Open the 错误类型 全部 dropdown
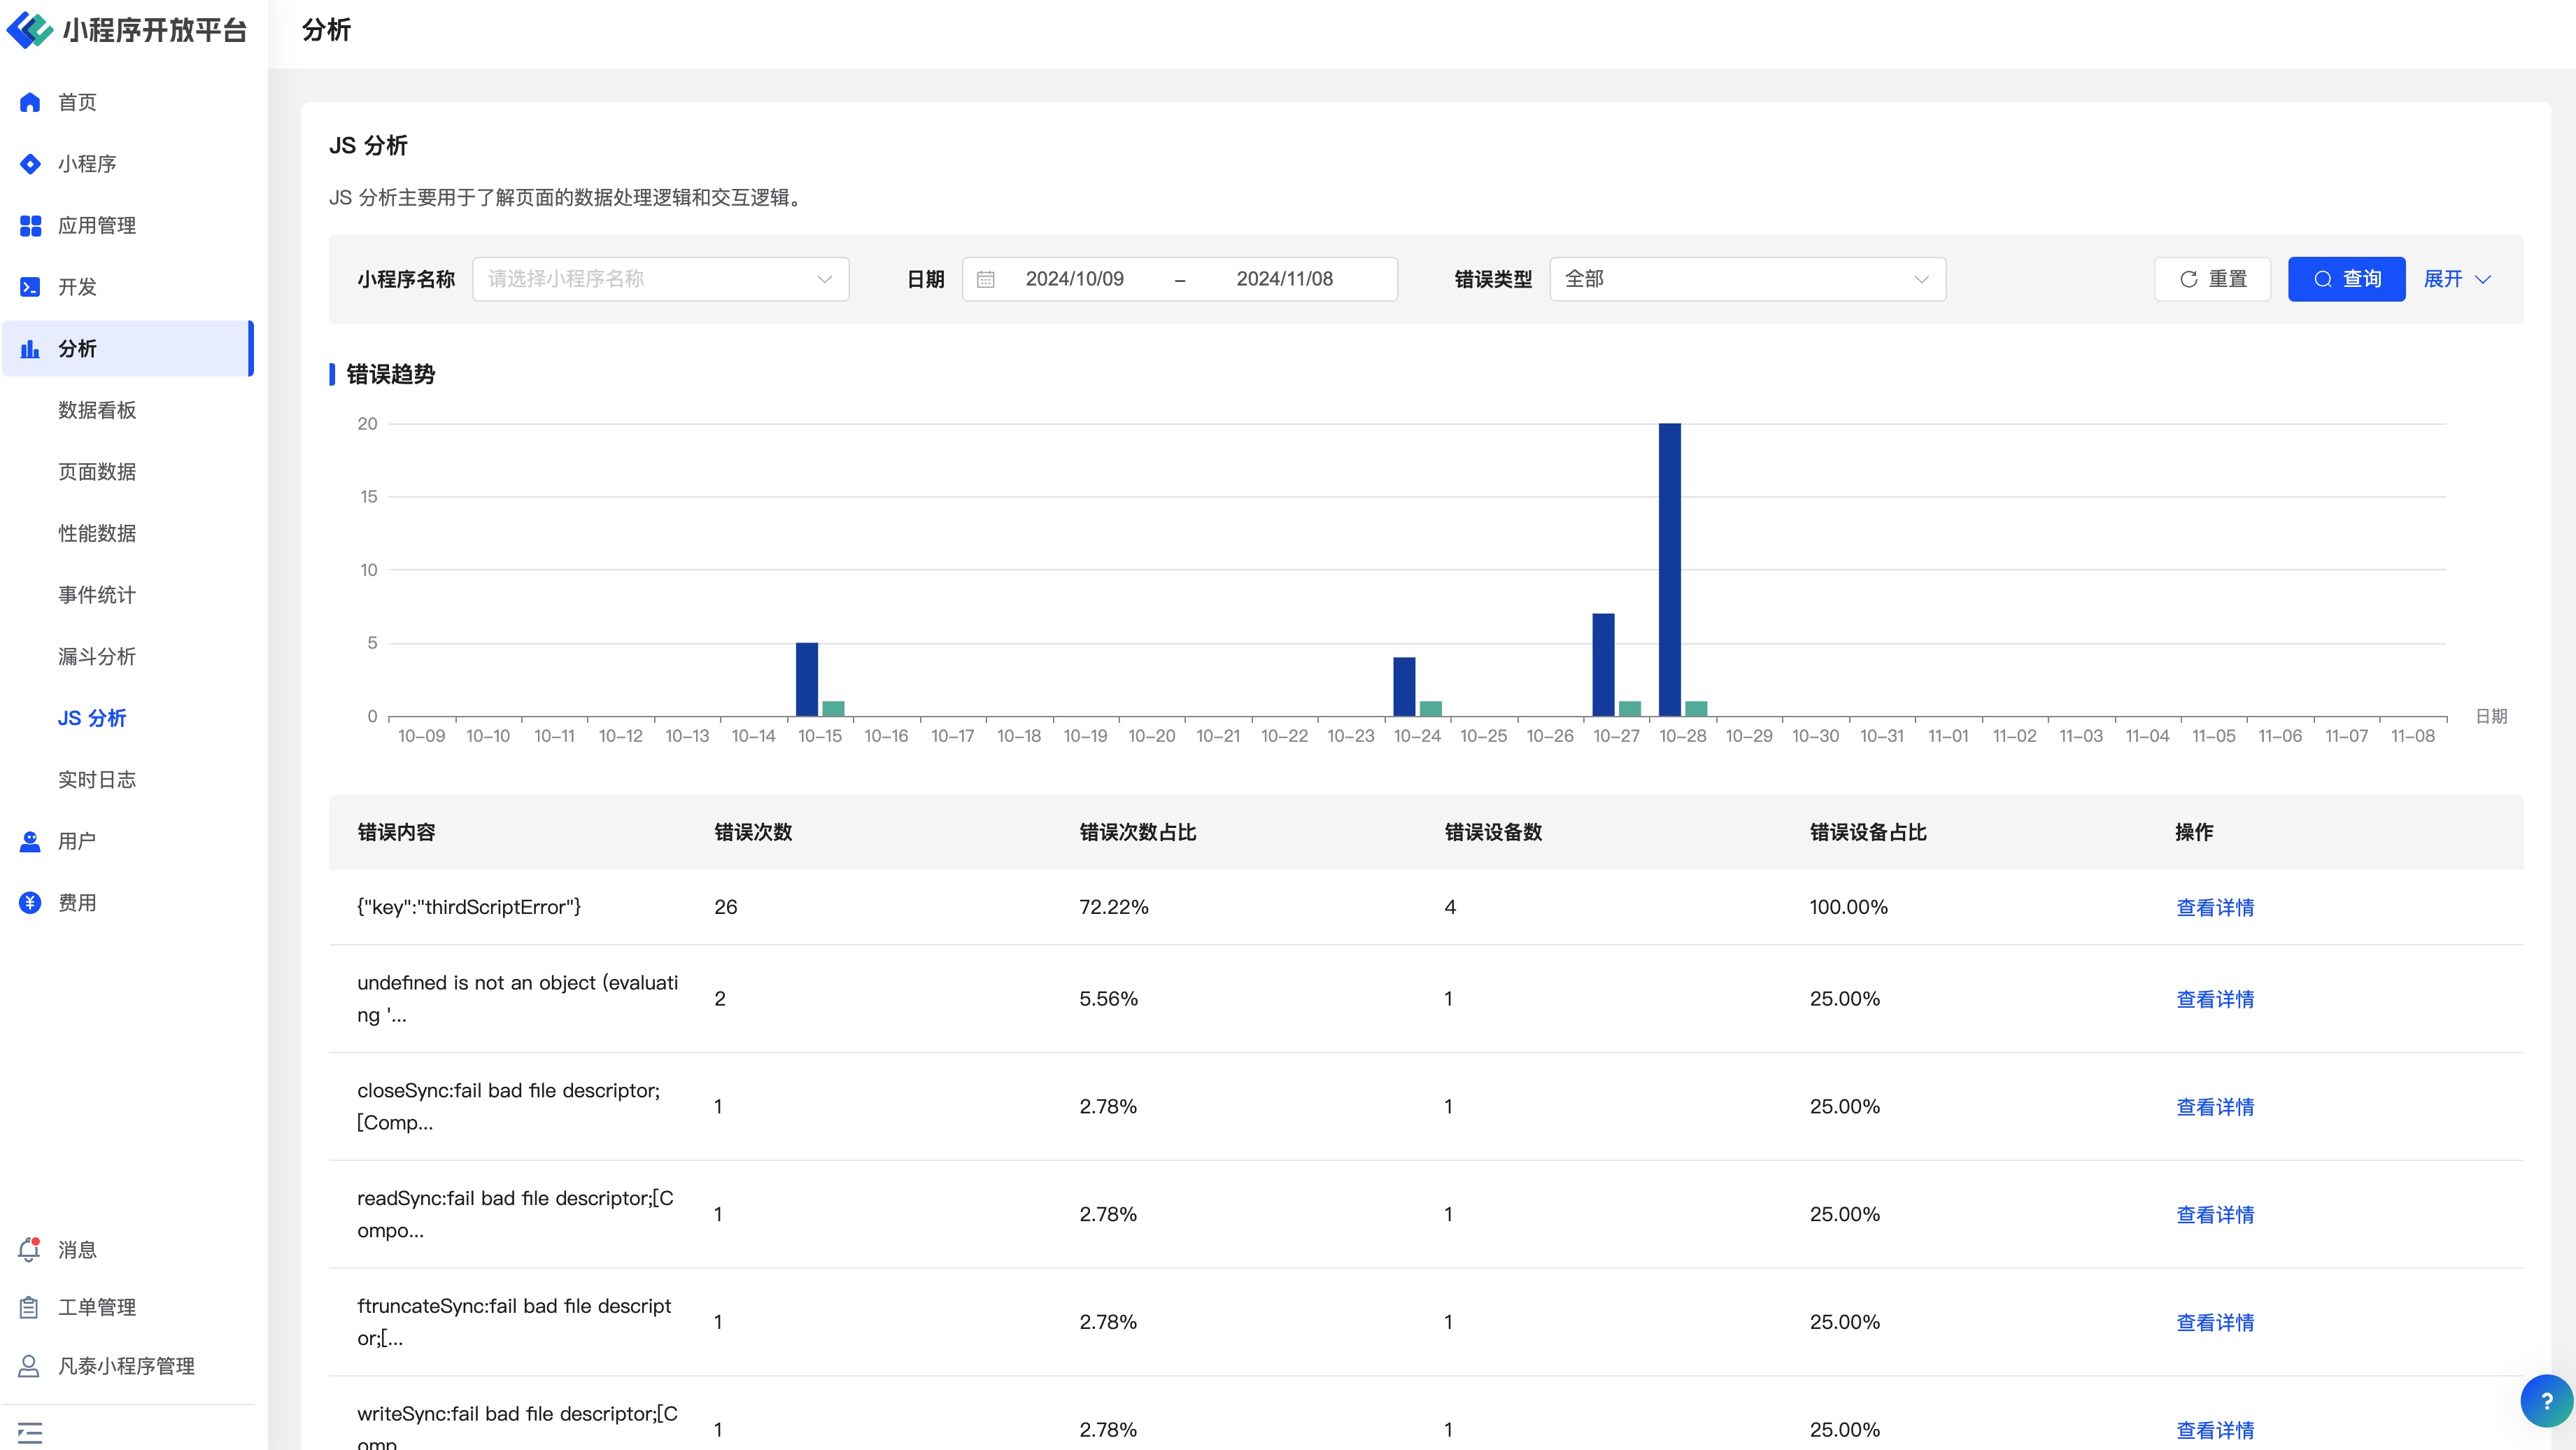The image size is (2576, 1450). click(1746, 279)
